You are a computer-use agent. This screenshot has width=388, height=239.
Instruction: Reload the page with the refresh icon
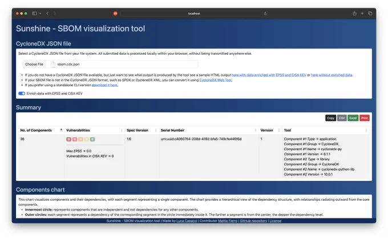pyautogui.click(x=265, y=14)
